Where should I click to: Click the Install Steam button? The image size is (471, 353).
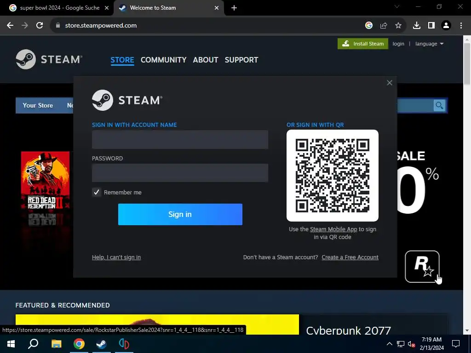362,44
